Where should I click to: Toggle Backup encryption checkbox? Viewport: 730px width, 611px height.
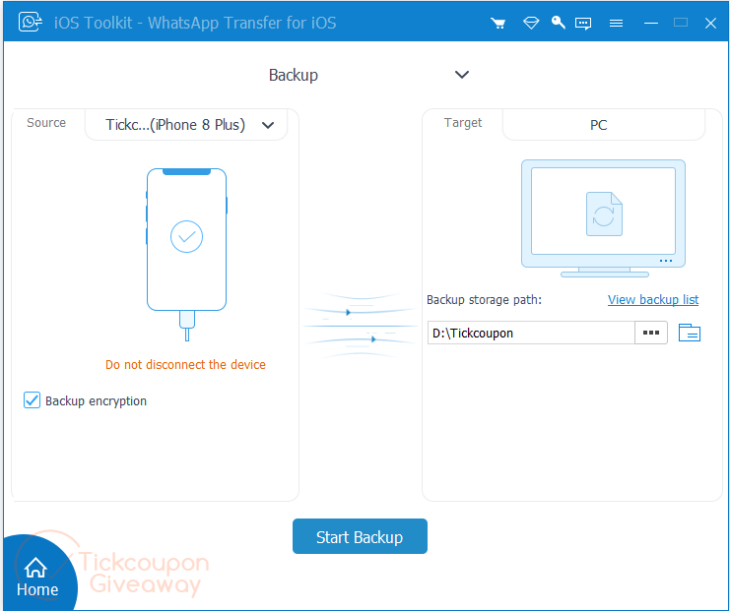(x=32, y=400)
